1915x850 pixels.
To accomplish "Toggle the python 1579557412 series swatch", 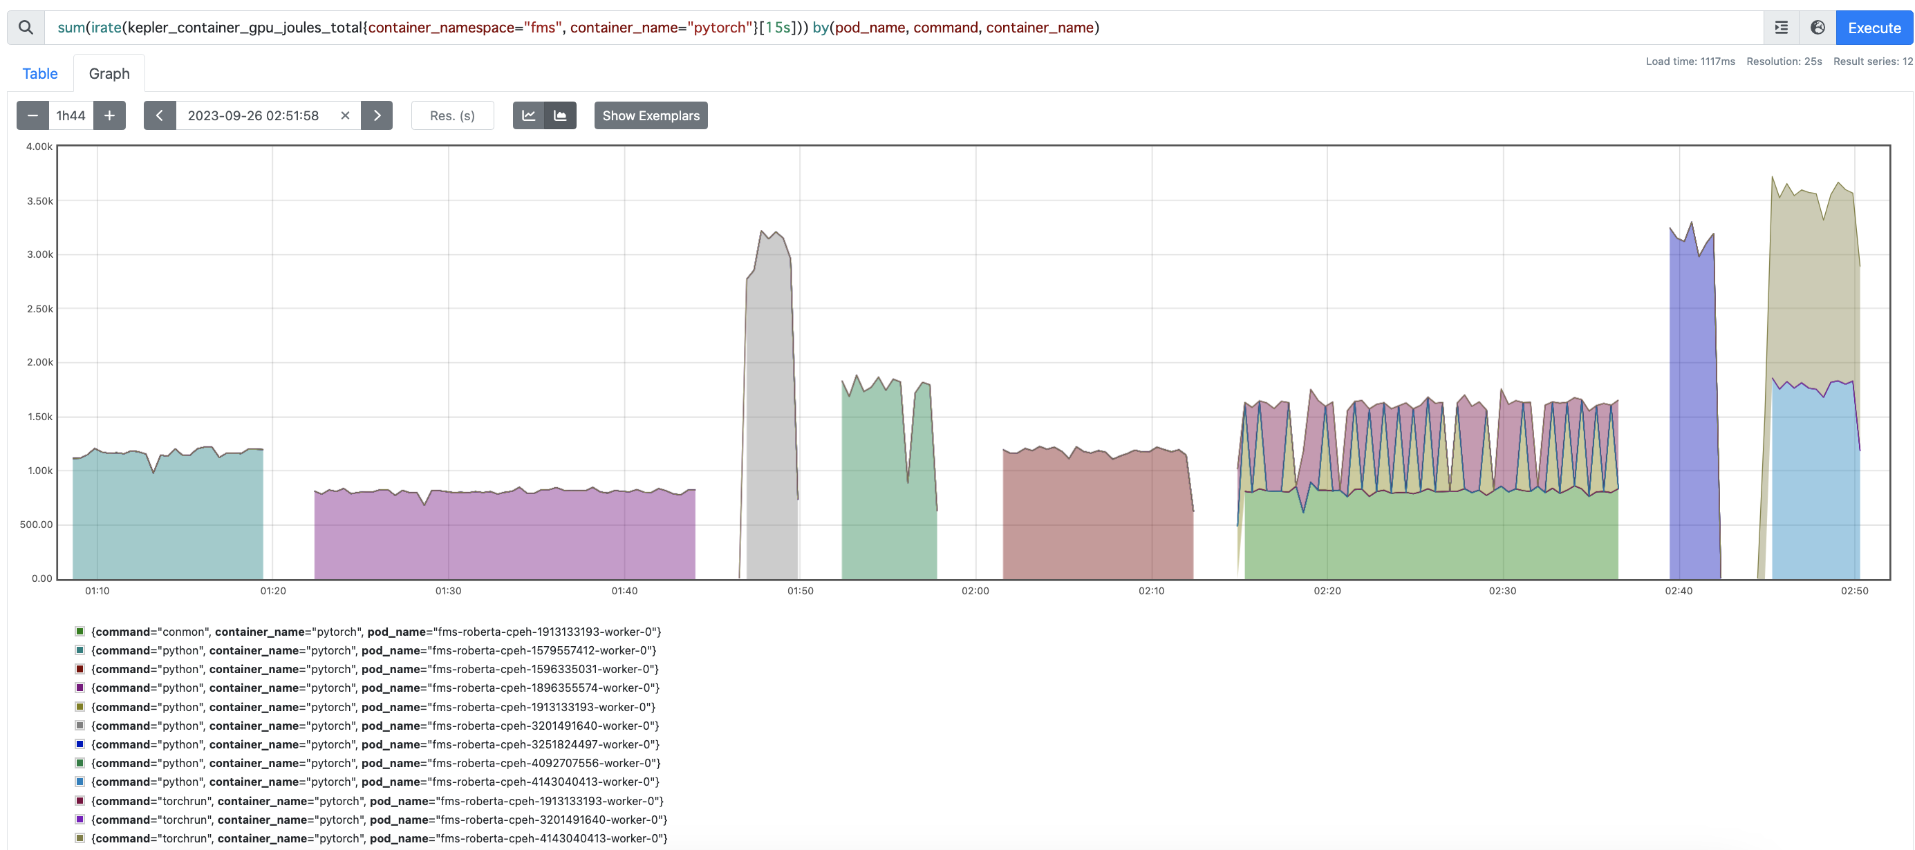I will pyautogui.click(x=80, y=650).
